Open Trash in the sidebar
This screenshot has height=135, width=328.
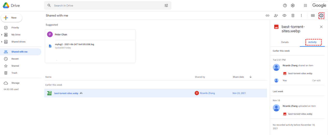(14, 73)
